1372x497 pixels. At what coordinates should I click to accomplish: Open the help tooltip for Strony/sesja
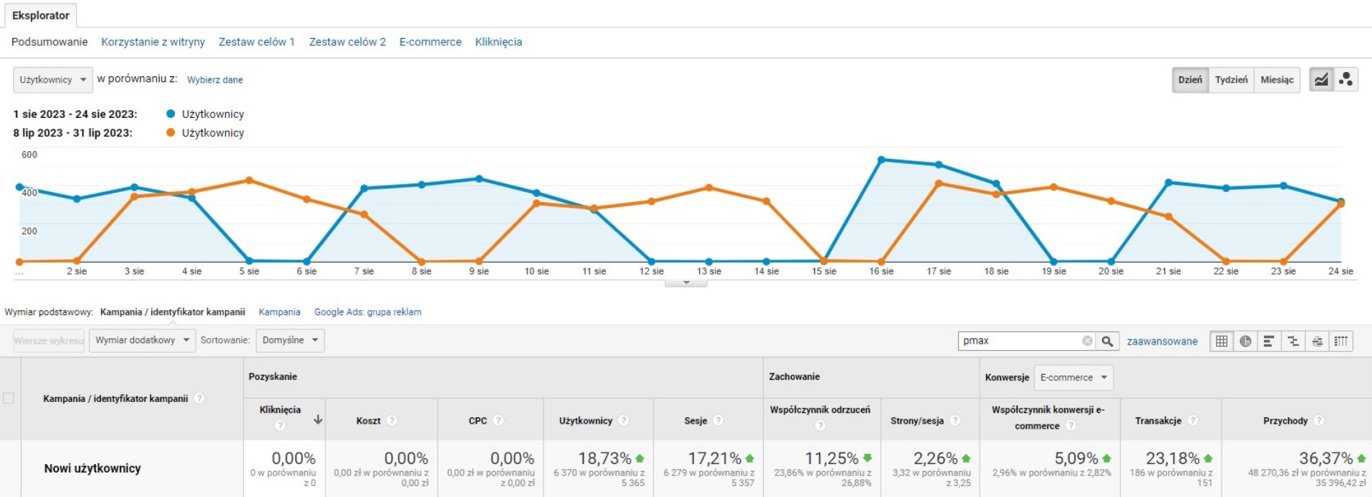[954, 421]
